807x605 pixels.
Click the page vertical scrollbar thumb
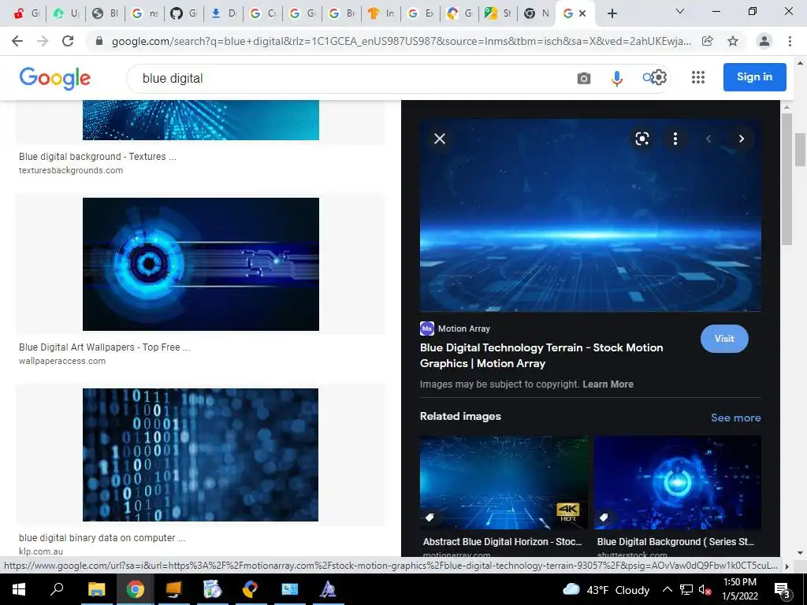pos(800,150)
